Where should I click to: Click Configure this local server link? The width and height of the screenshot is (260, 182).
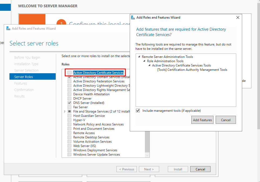99,24
